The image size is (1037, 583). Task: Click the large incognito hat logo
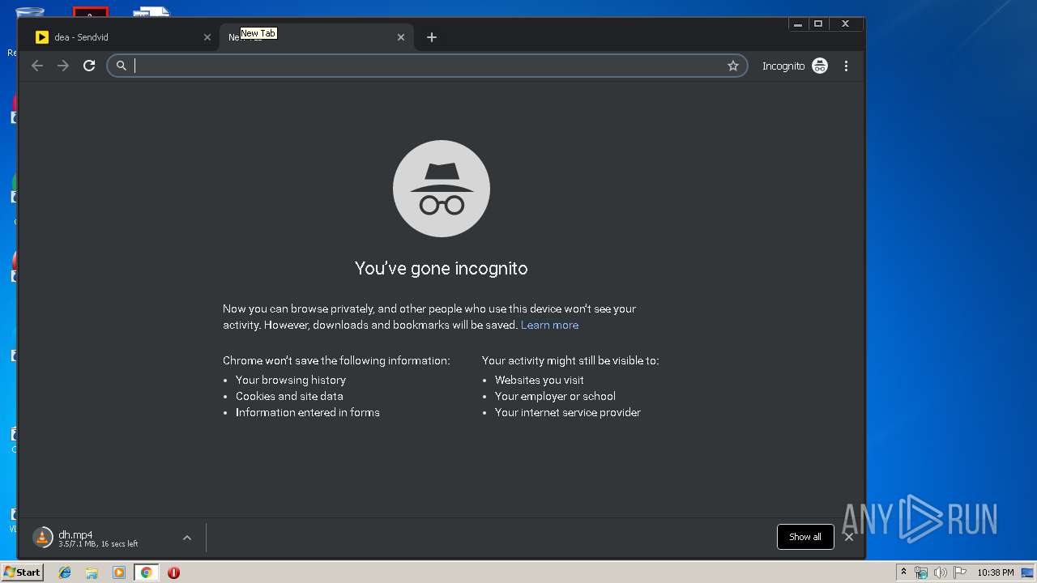click(442, 189)
